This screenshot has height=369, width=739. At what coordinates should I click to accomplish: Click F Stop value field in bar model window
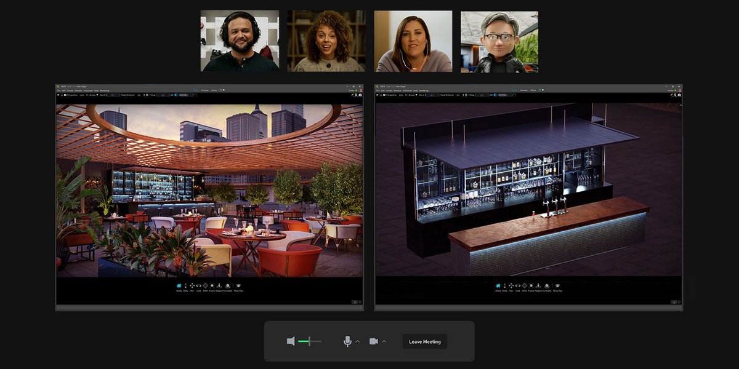482,95
